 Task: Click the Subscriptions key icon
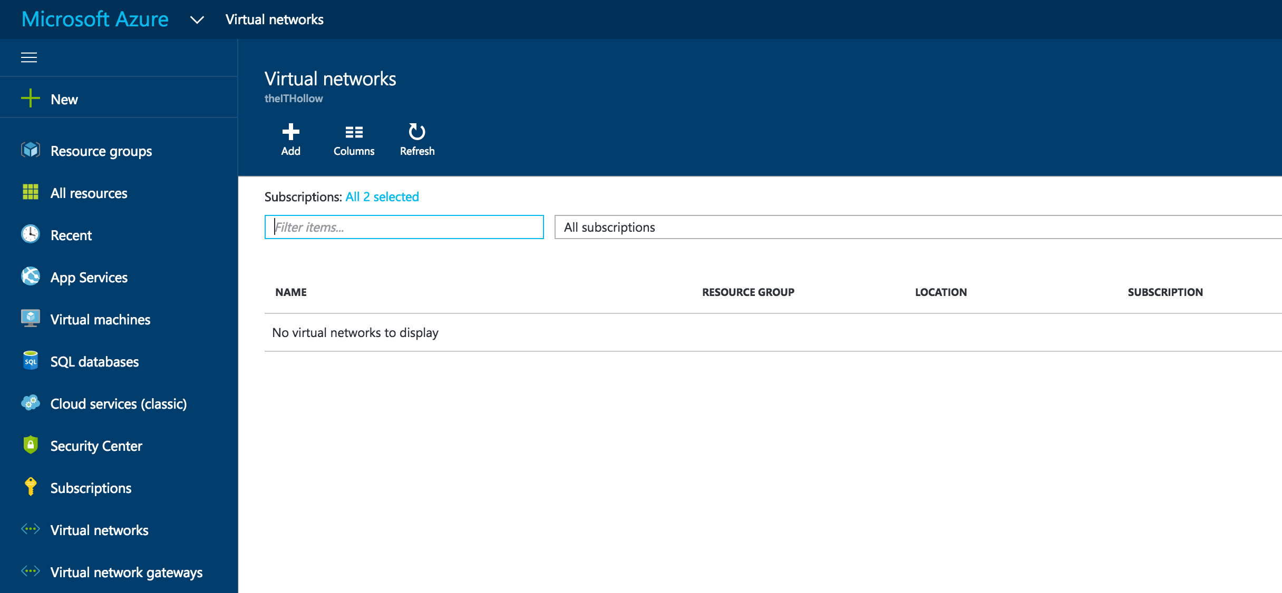click(31, 487)
